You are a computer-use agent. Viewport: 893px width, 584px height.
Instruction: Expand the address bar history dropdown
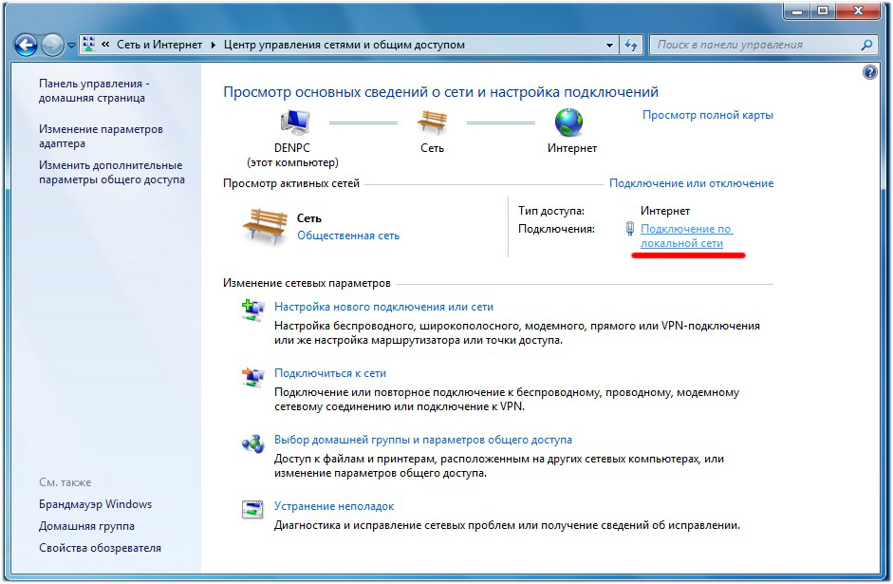(609, 45)
